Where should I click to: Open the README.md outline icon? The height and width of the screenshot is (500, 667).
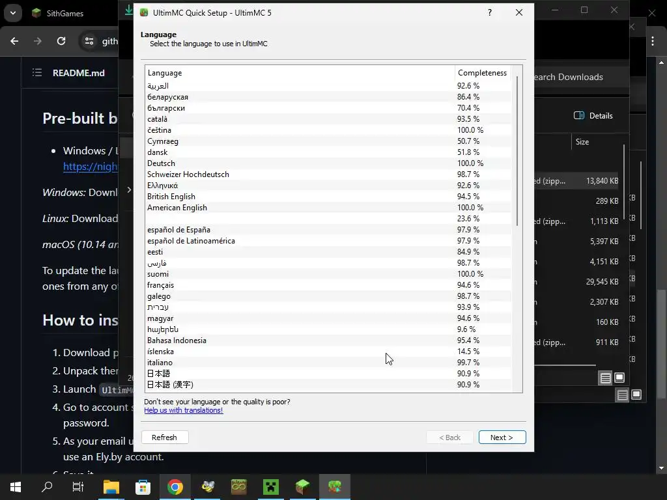(x=37, y=73)
